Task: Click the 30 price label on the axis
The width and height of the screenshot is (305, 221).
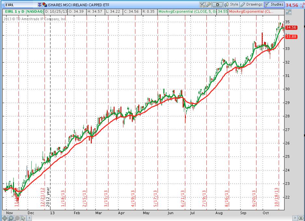Action: (x=287, y=89)
